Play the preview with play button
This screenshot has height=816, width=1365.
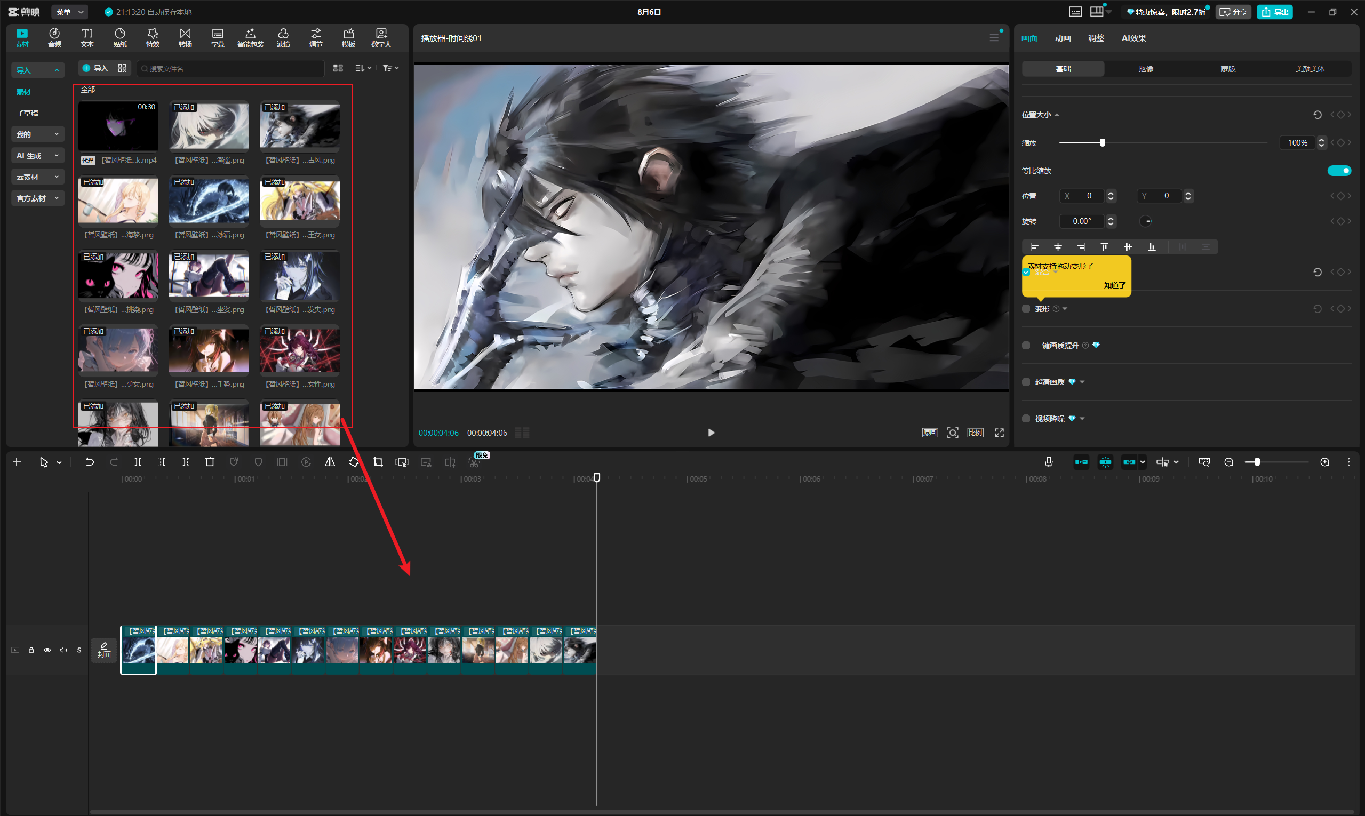pos(711,433)
